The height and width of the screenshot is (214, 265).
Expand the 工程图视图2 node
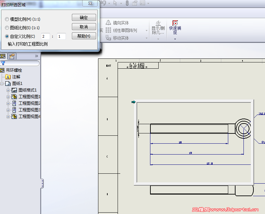click(x=8, y=103)
